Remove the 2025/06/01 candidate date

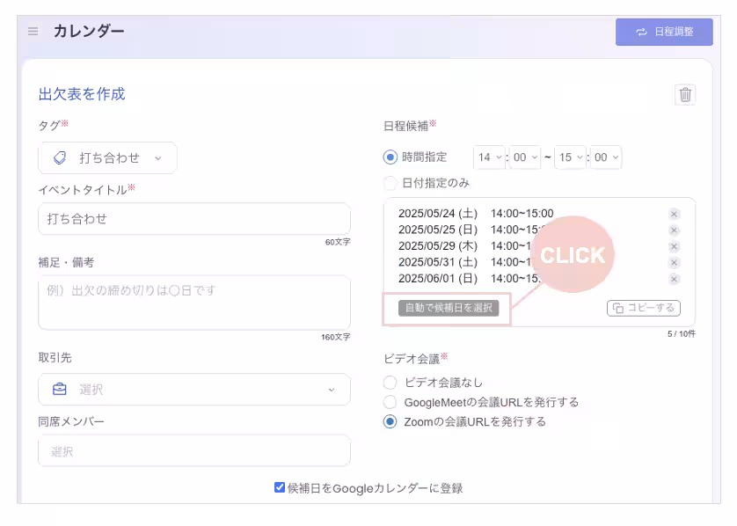[x=674, y=280]
